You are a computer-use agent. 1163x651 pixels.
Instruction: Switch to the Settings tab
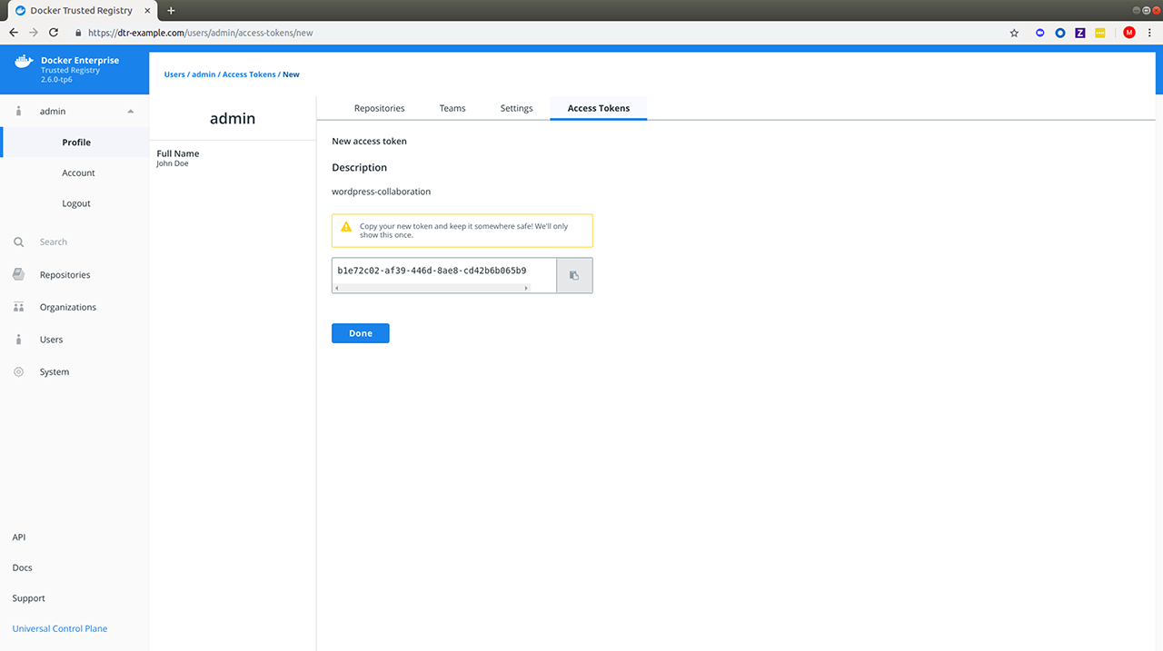(516, 108)
